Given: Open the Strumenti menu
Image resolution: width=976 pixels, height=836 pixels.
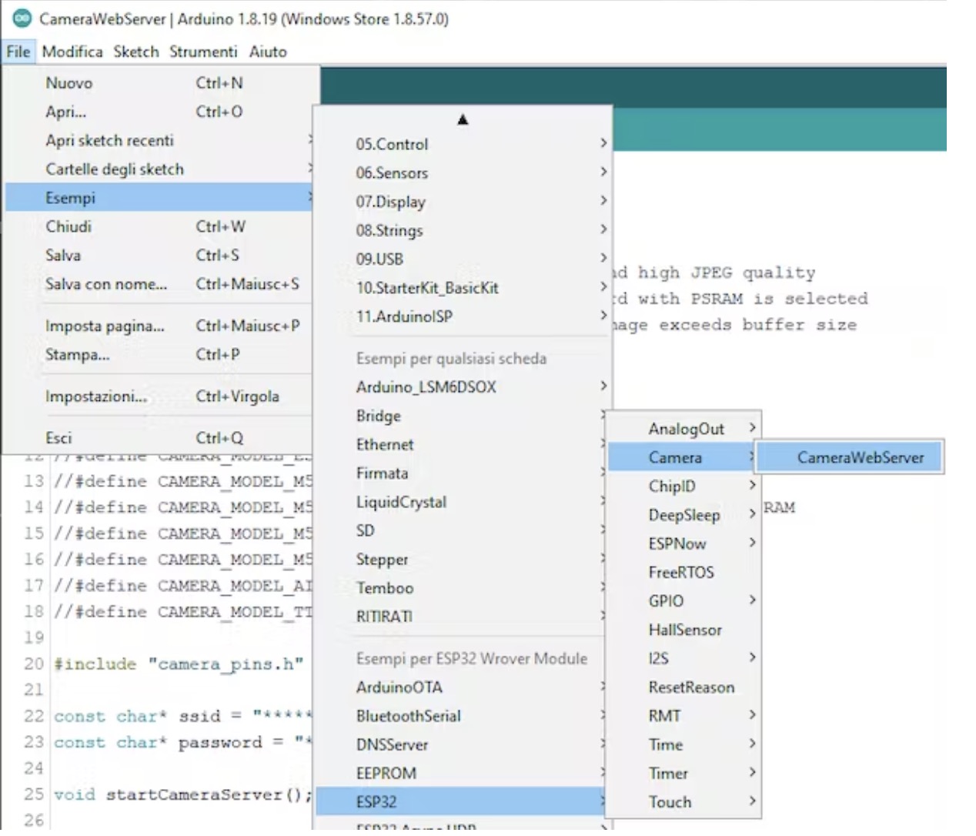Looking at the screenshot, I should (203, 52).
